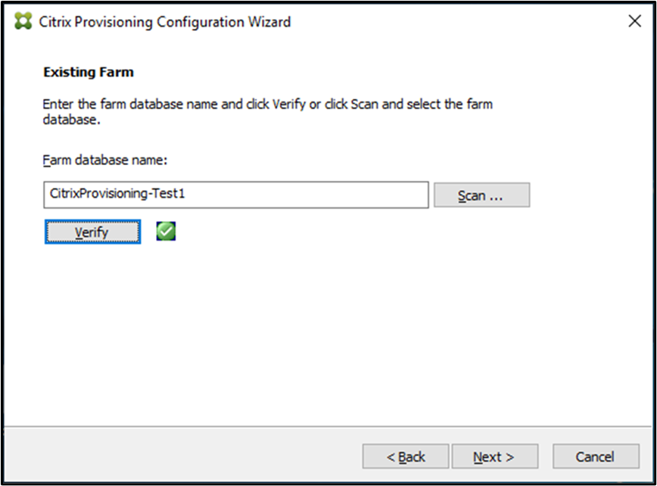Select the CitrixProvisioning-Test1 text field
The height and width of the screenshot is (486, 657).
point(235,195)
